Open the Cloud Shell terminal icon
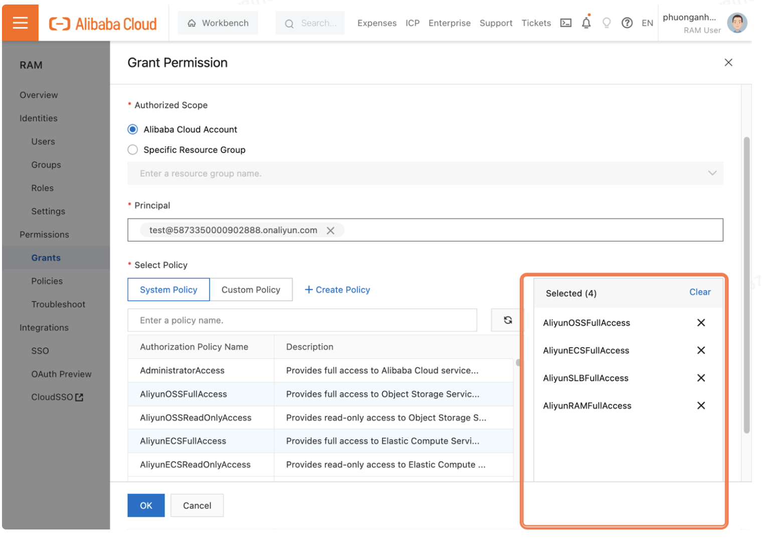This screenshot has width=763, height=548. tap(565, 23)
